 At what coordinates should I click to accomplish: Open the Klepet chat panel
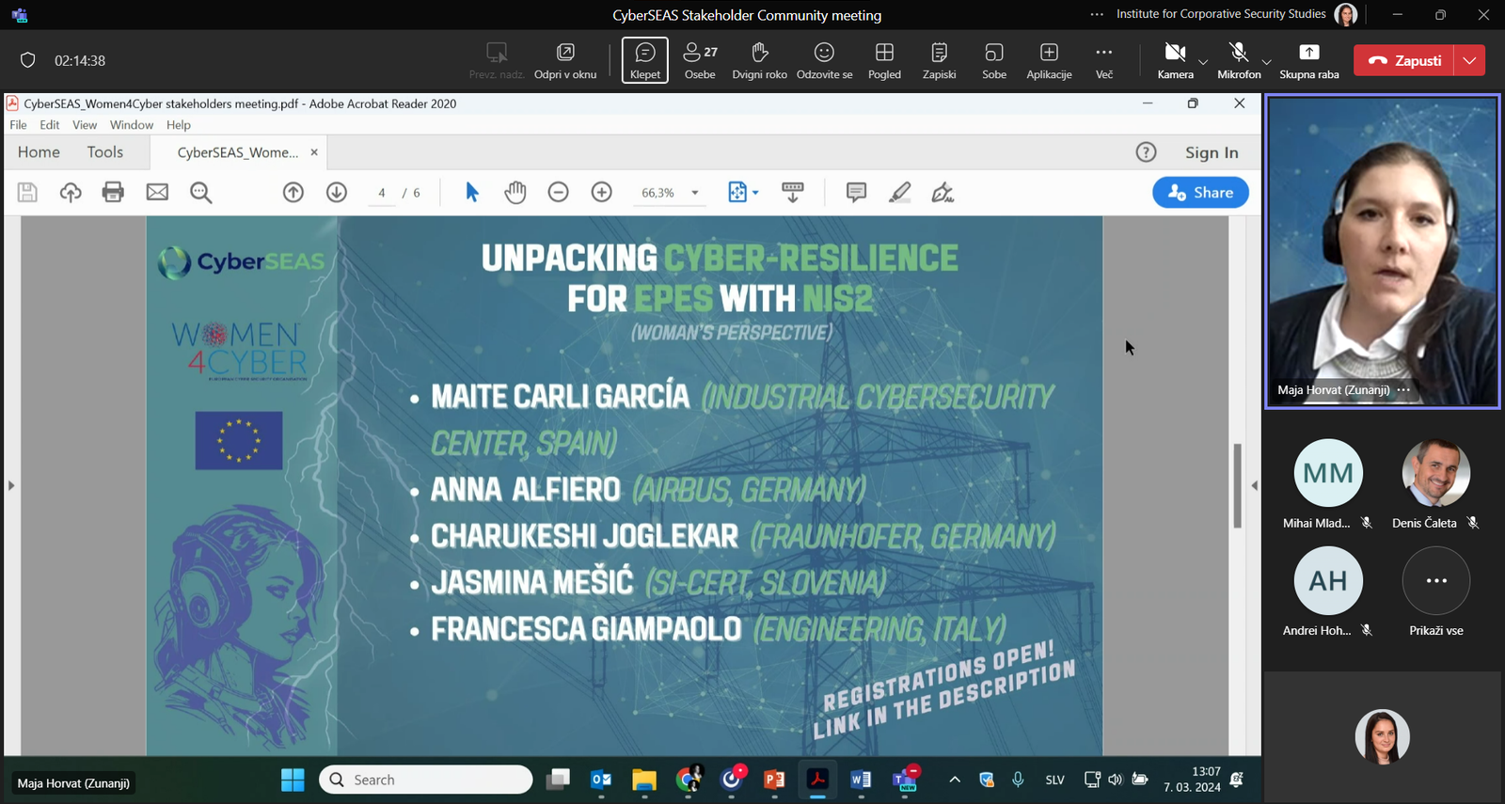tap(645, 60)
